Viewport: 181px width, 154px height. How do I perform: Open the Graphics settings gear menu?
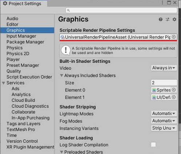pyautogui.click(x=174, y=19)
